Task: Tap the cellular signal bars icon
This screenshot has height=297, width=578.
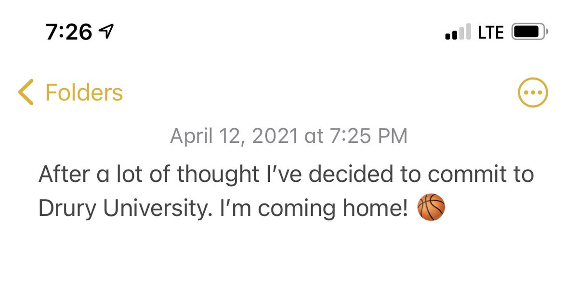Action: tap(458, 33)
